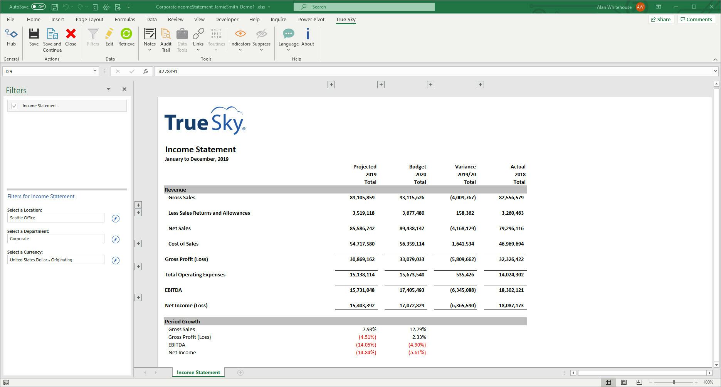The width and height of the screenshot is (721, 387).
Task: Click the Suppress icon in the Tools group
Action: tap(262, 37)
